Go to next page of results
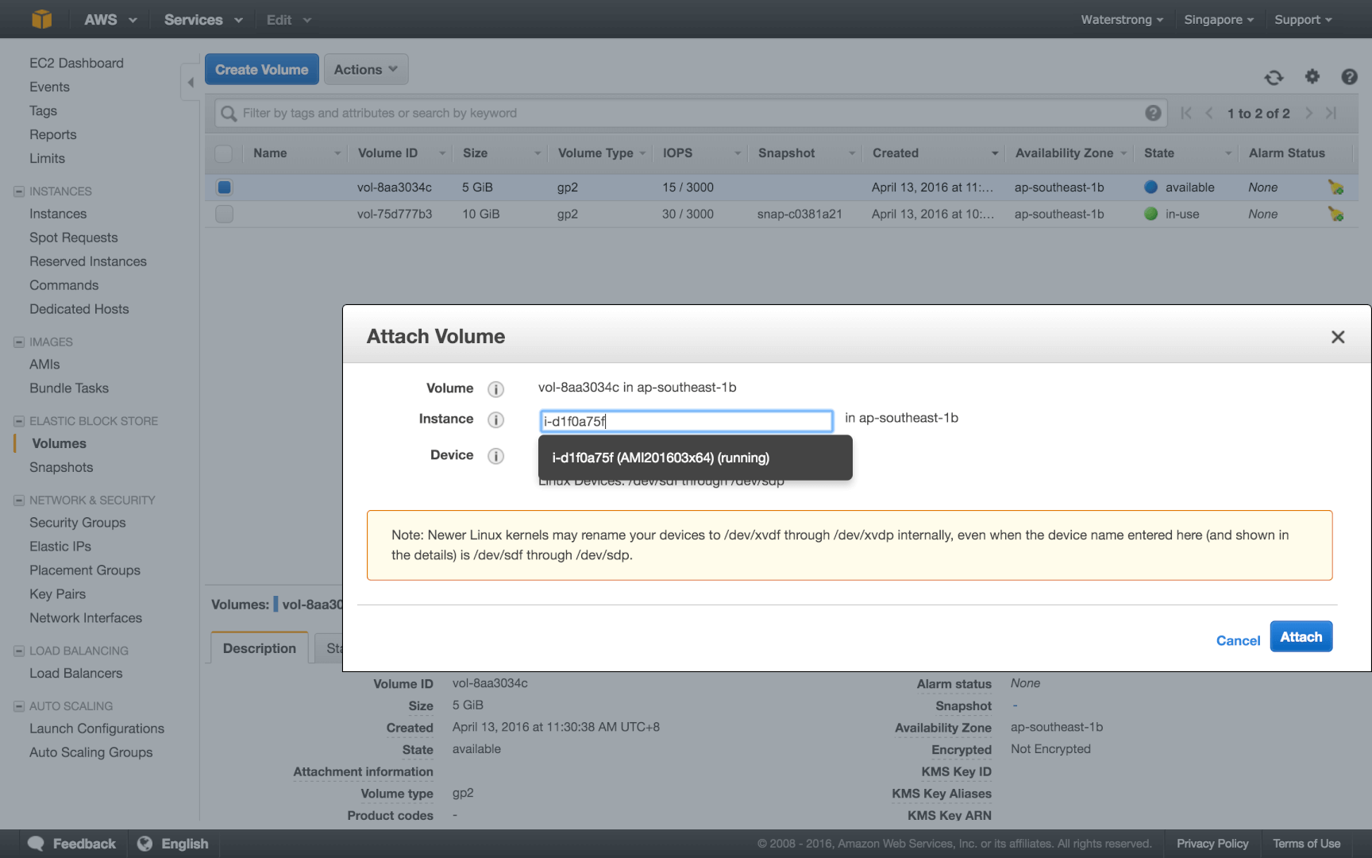This screenshot has height=858, width=1372. click(1308, 113)
